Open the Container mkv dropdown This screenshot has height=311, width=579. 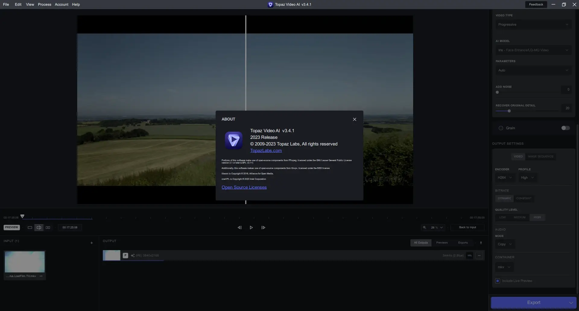[504, 267]
